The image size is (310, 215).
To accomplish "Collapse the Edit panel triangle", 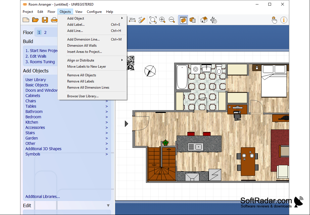I will 108,205.
